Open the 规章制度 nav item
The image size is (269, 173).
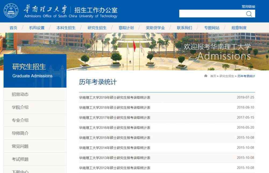point(239,28)
